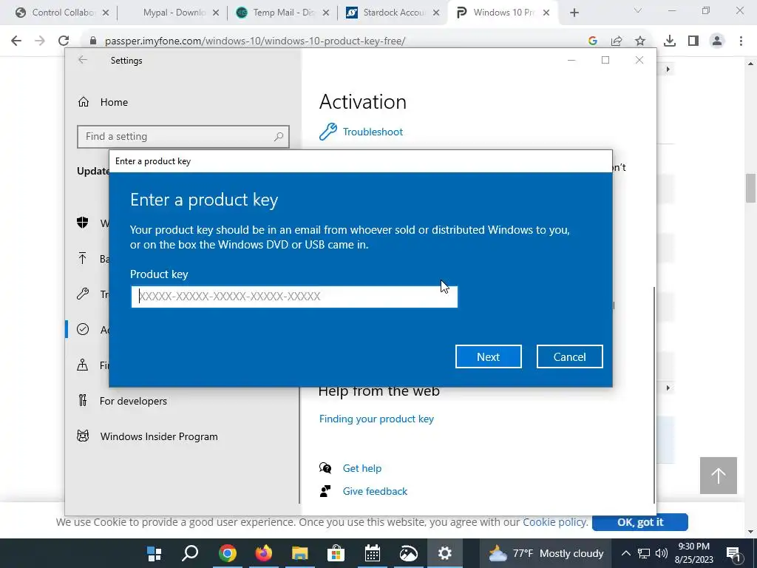This screenshot has width=757, height=568.
Task: Open File Explorer from the taskbar
Action: [300, 553]
